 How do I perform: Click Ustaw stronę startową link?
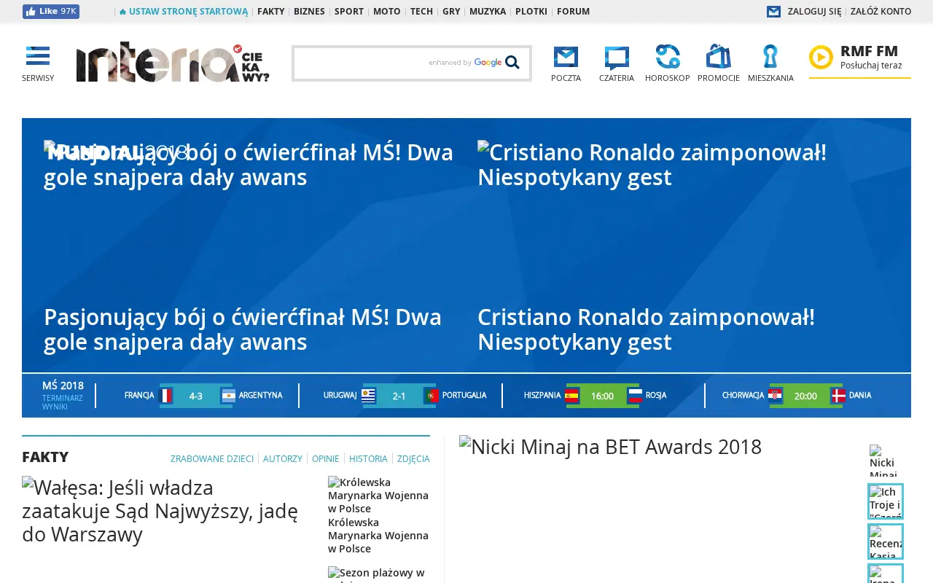click(x=189, y=12)
